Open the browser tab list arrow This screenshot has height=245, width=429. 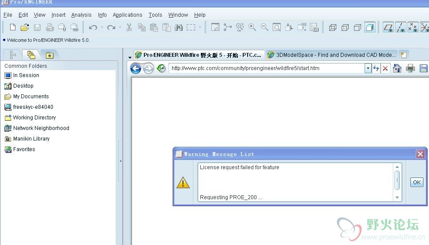click(130, 57)
